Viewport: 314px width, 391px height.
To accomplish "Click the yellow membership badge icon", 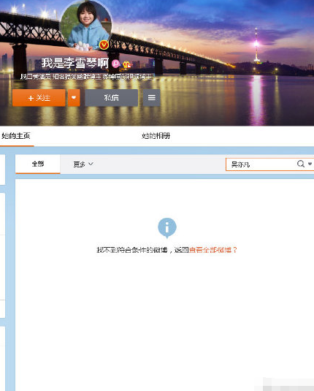I will pyautogui.click(x=126, y=64).
